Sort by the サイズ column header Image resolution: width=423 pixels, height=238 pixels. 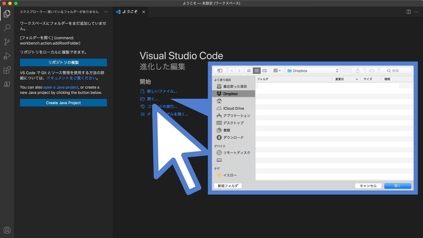(372, 79)
